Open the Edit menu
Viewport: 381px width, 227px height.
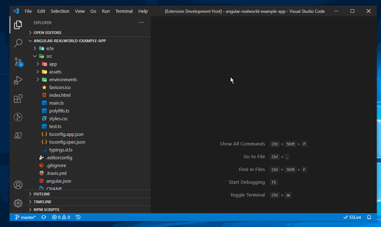coord(41,11)
